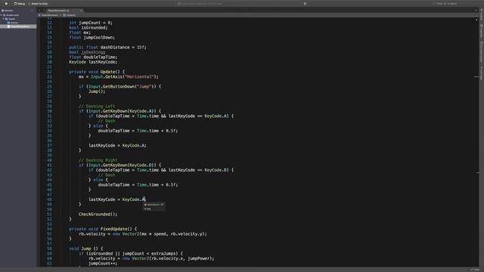Click the status button in the bottom-right corner
Screen dimensions: 484x272
tap(476, 270)
